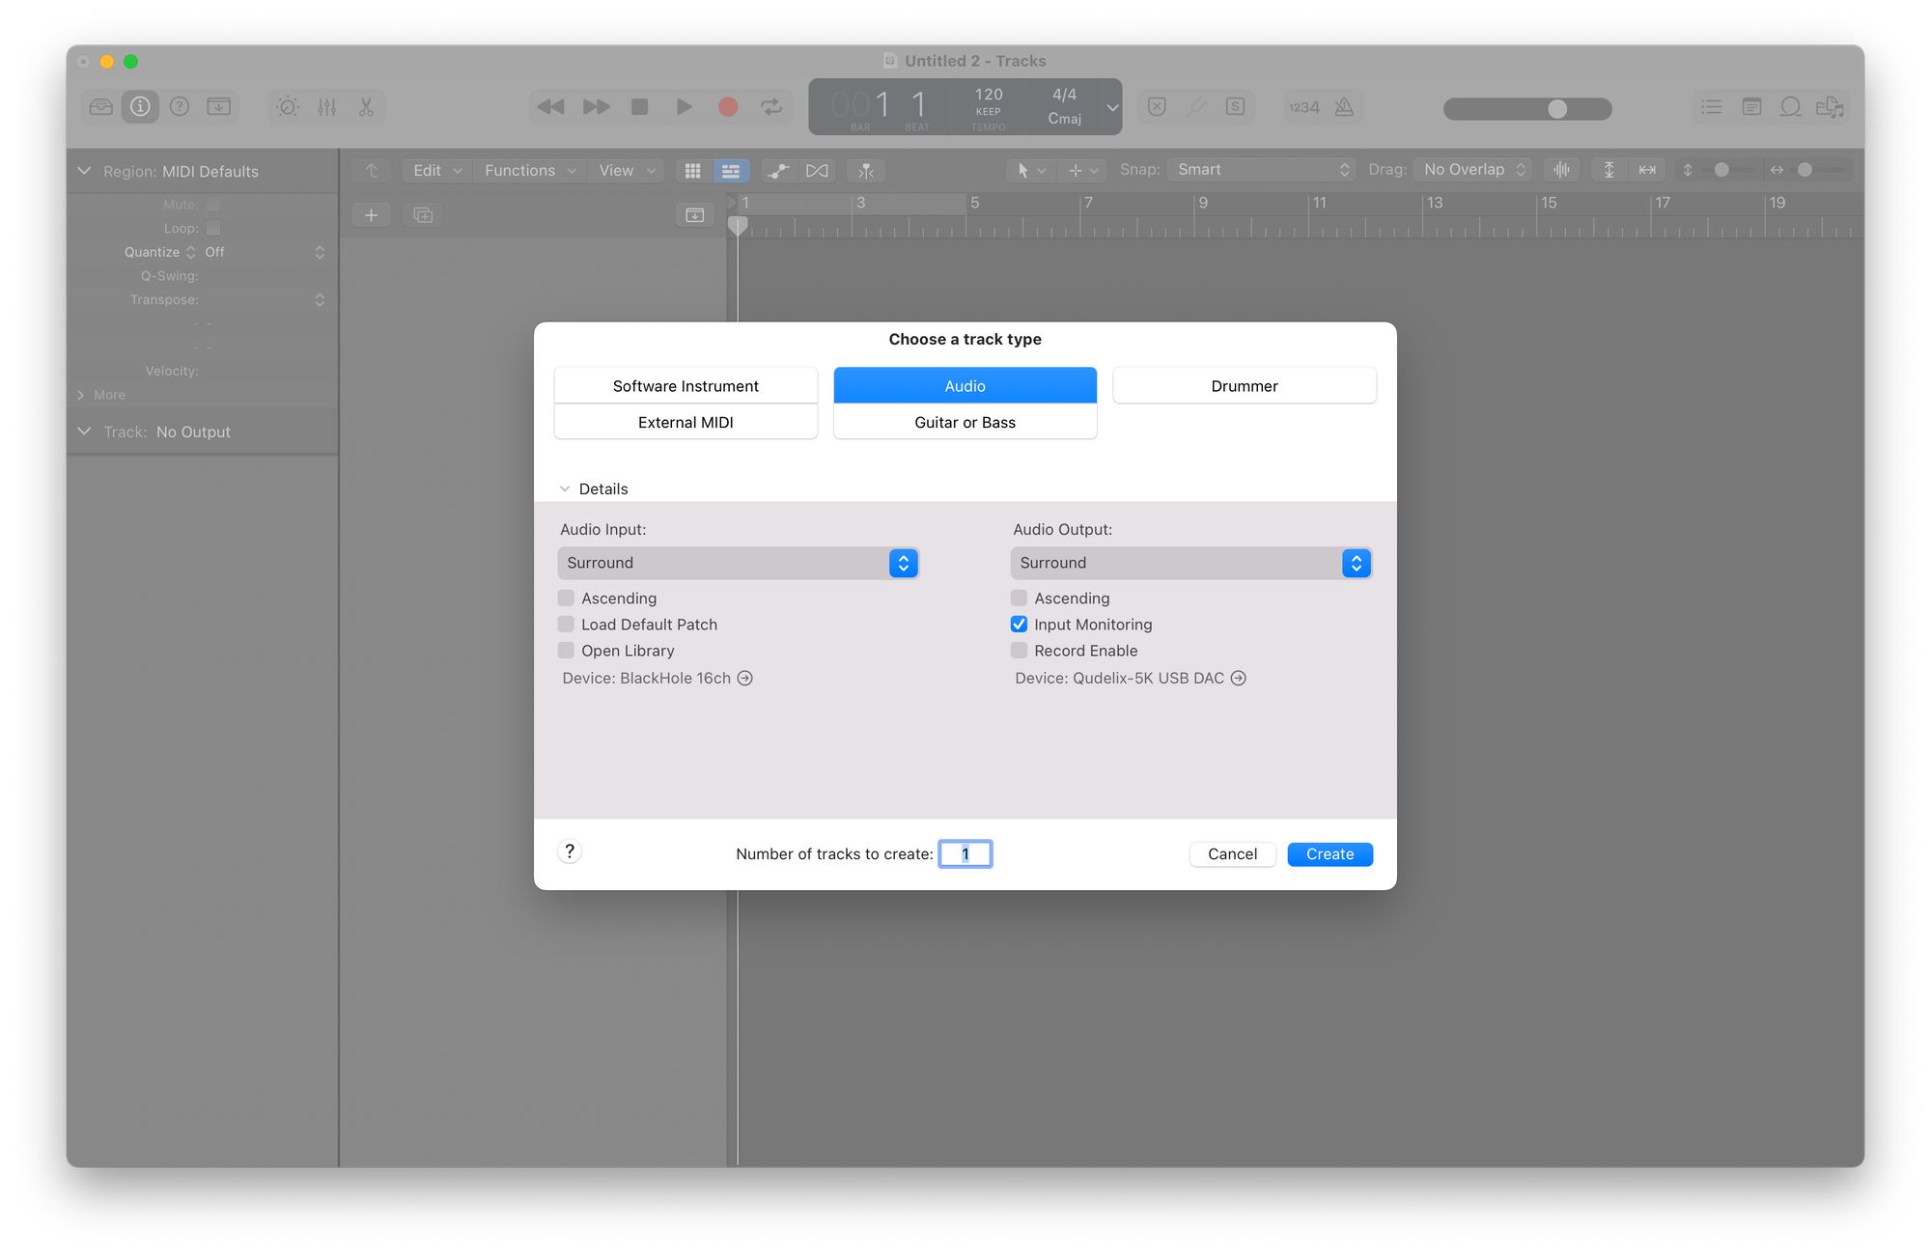This screenshot has height=1255, width=1931.
Task: Cancel the new track dialog
Action: [1232, 854]
